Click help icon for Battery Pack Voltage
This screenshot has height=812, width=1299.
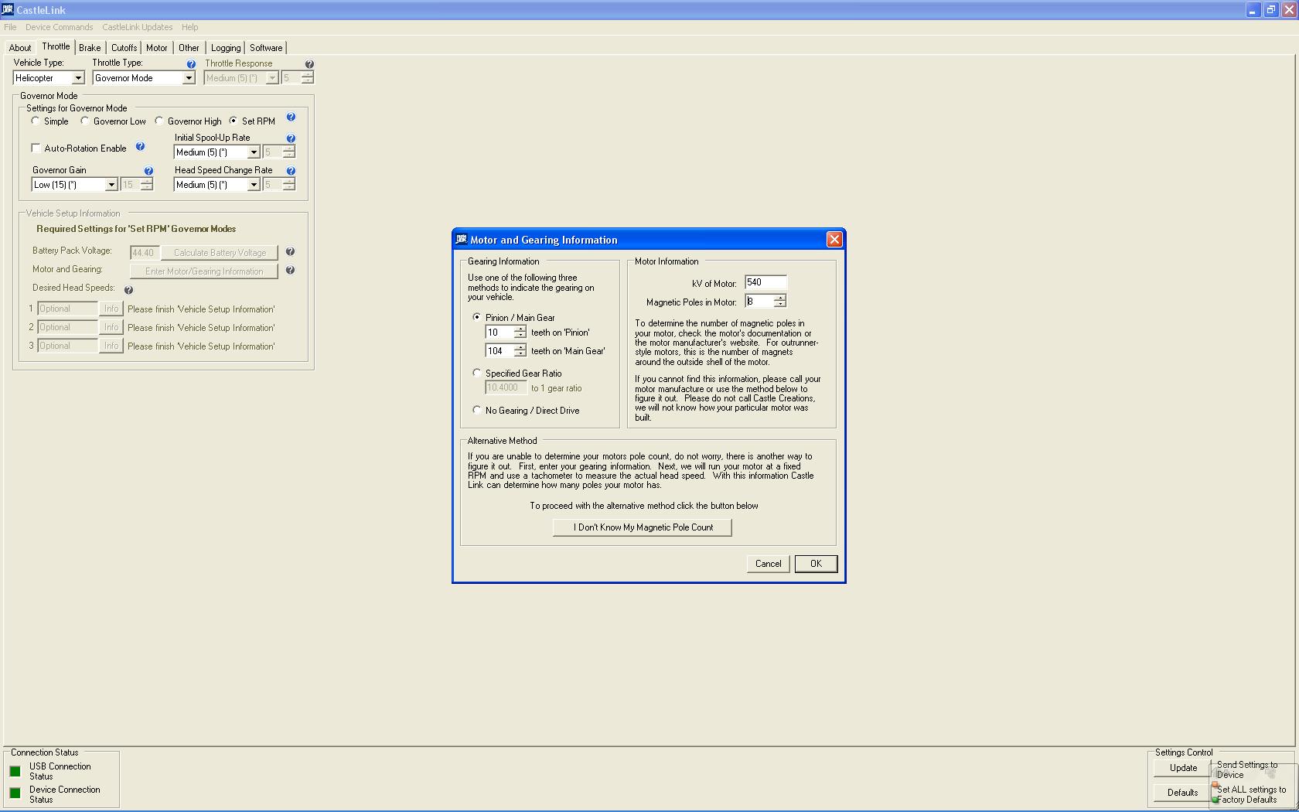click(290, 251)
